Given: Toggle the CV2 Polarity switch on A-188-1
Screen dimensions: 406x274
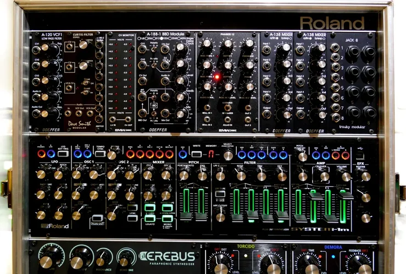Looking at the screenshot, I should click(x=154, y=65).
